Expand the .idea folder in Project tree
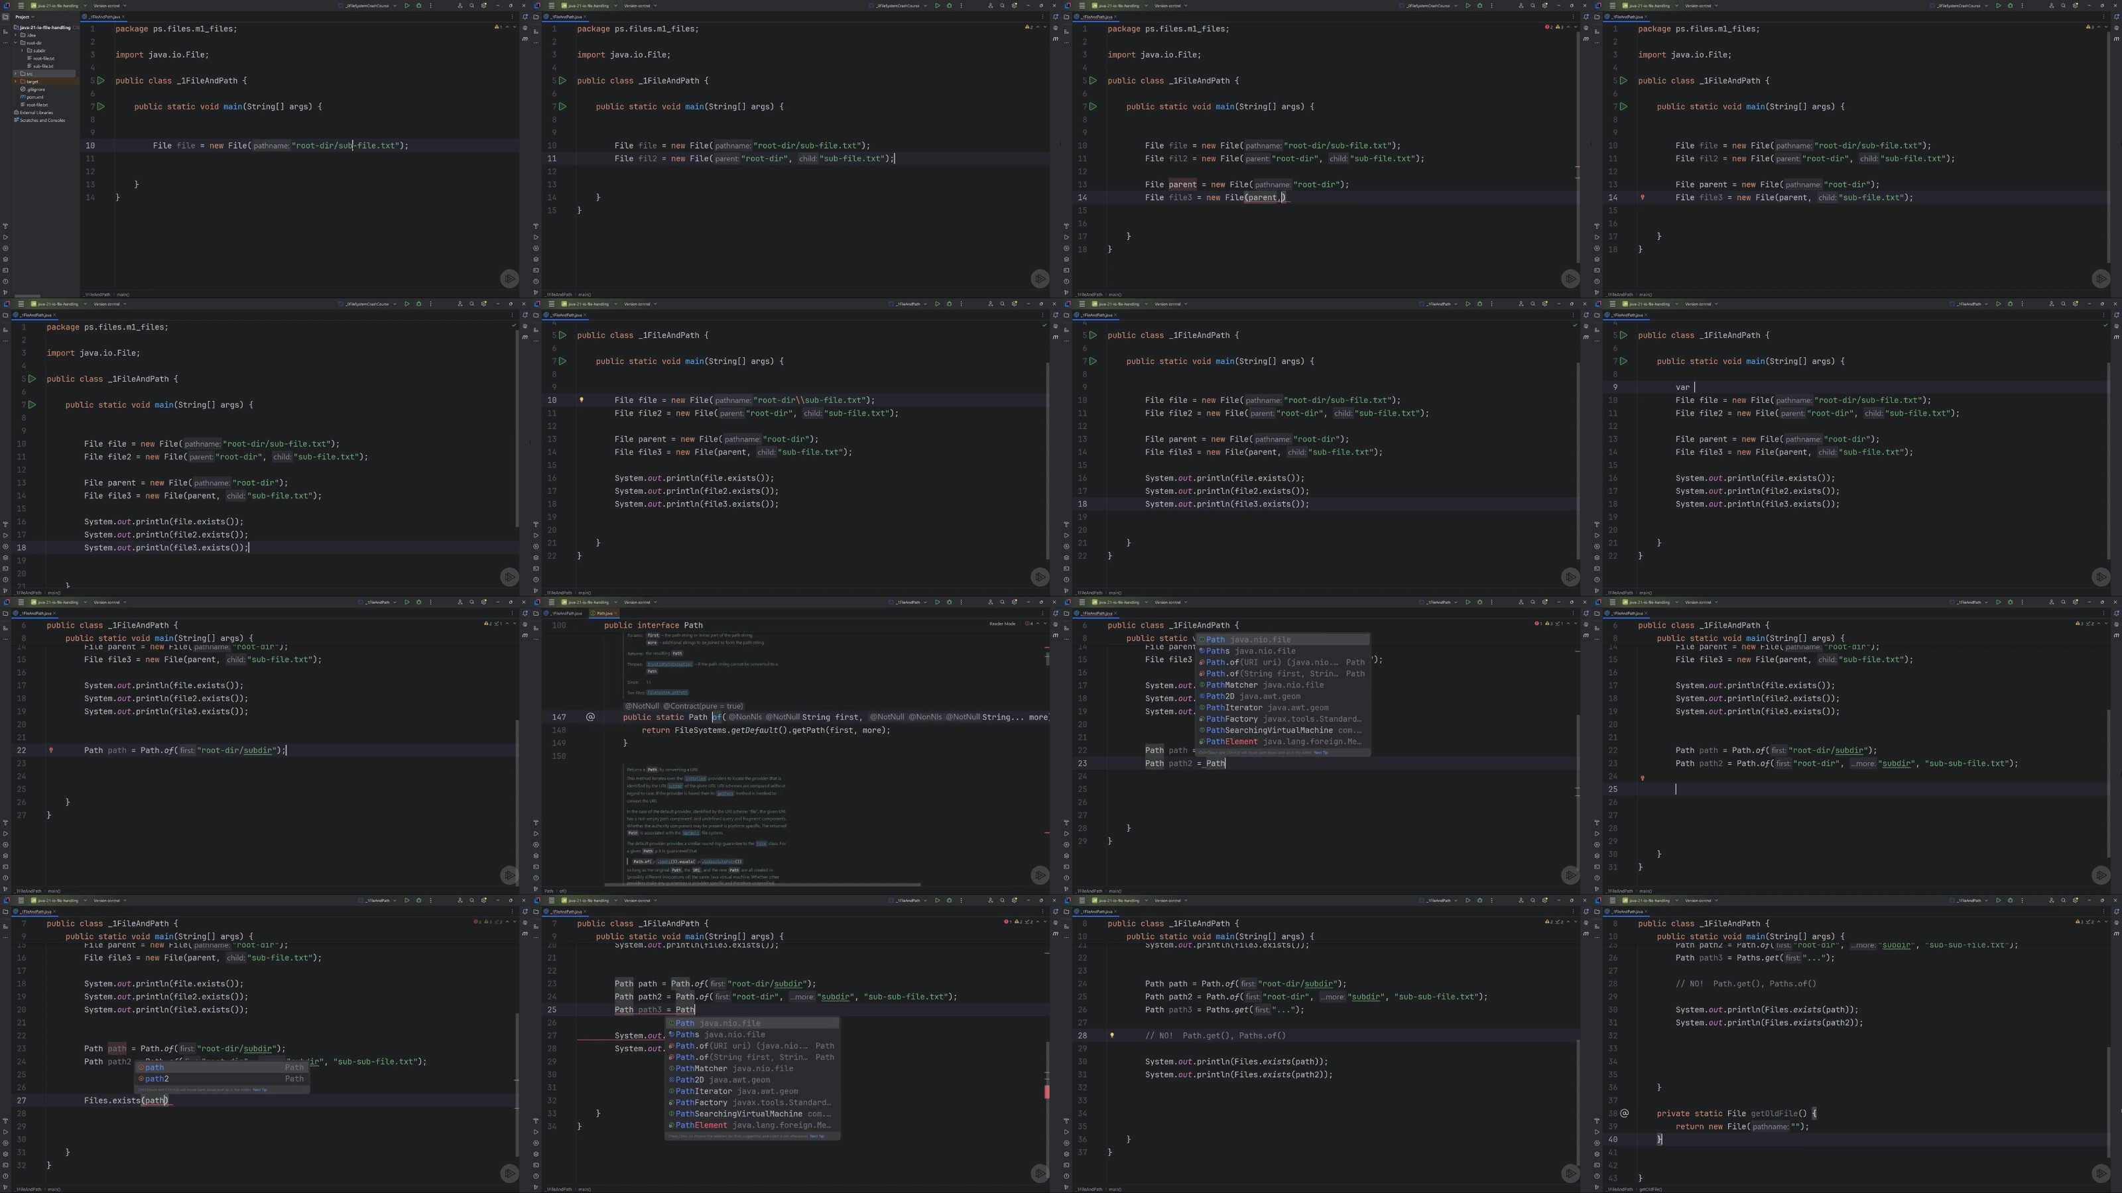 point(17,35)
